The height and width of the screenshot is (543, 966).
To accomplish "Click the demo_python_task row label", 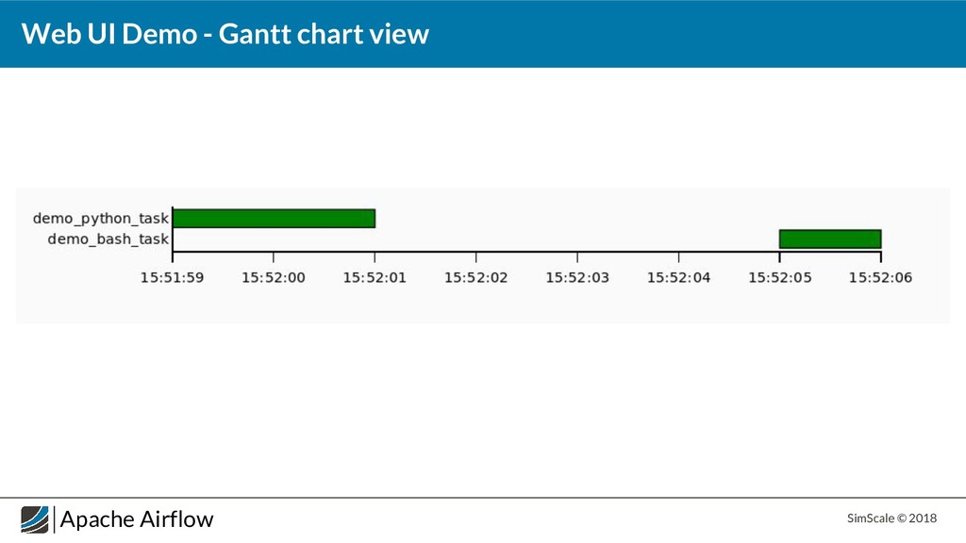I will pos(100,219).
